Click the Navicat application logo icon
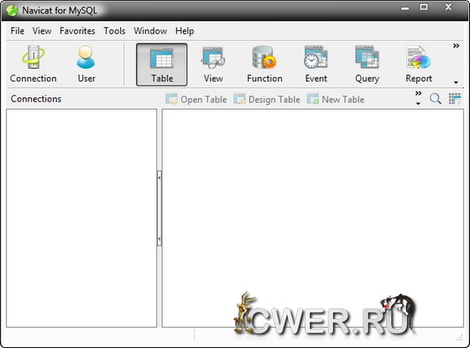This screenshot has width=470, height=348. click(x=13, y=10)
